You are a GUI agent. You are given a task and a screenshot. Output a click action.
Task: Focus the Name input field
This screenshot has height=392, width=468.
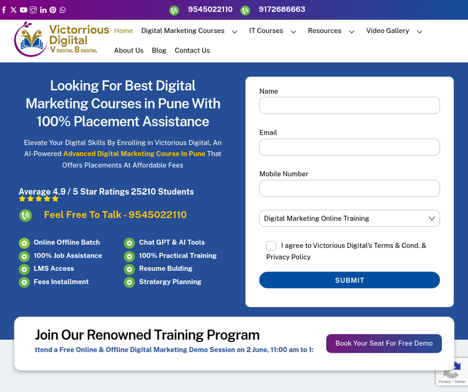(349, 105)
